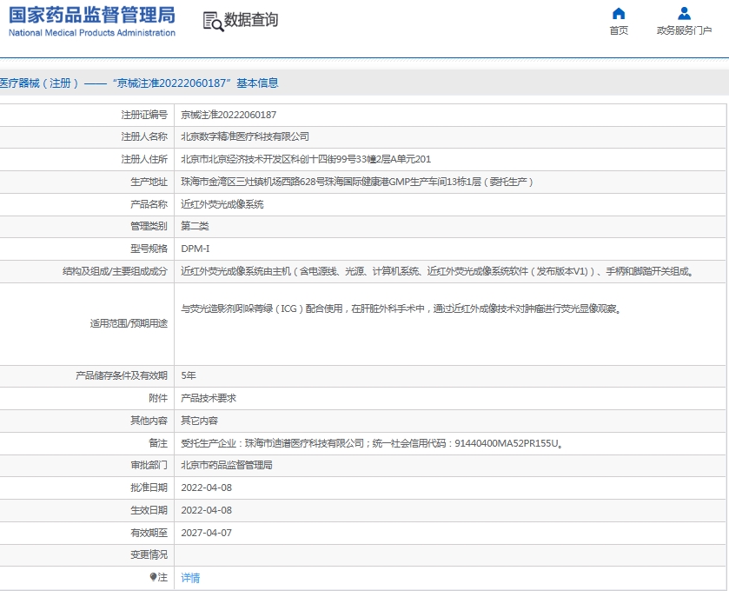Click the structure composition description text
Viewport: 729px width, 597px height.
[438, 271]
